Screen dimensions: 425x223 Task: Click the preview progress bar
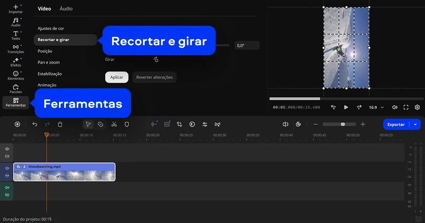click(347, 99)
